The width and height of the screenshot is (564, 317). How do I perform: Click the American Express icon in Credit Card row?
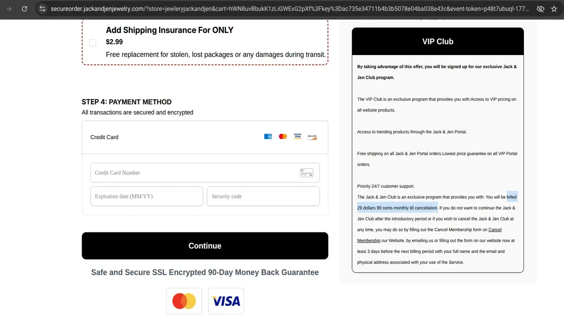coord(268,136)
